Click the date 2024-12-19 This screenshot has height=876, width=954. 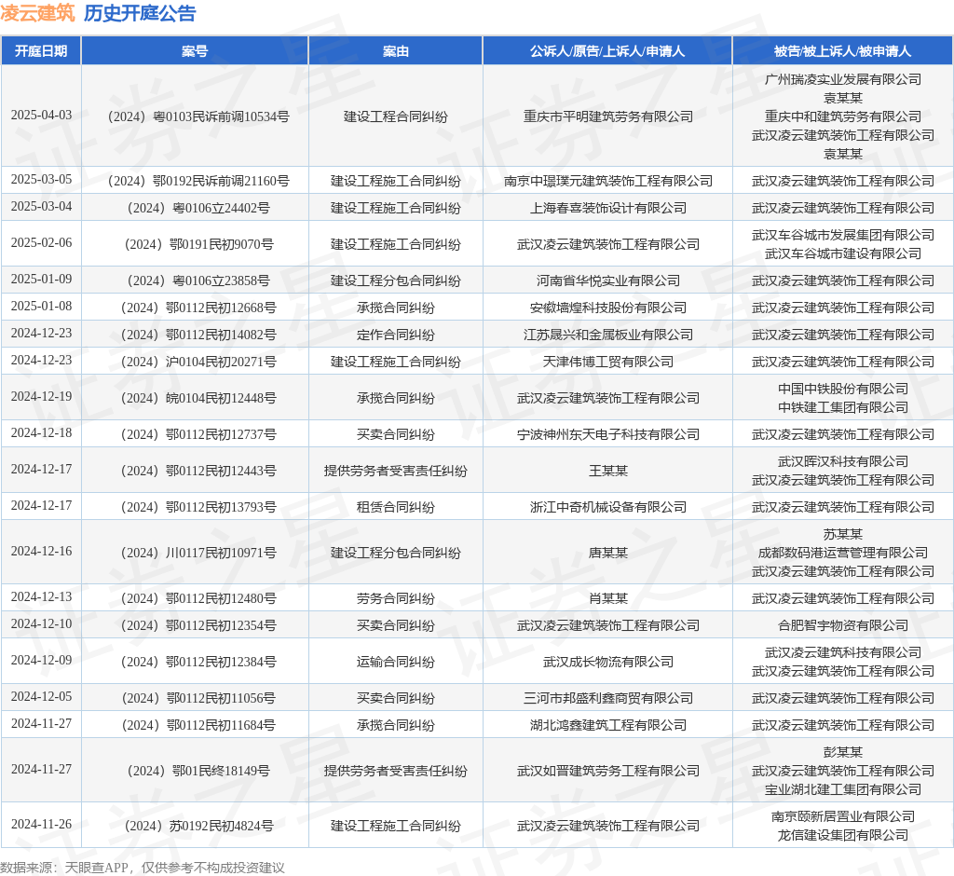(x=41, y=397)
